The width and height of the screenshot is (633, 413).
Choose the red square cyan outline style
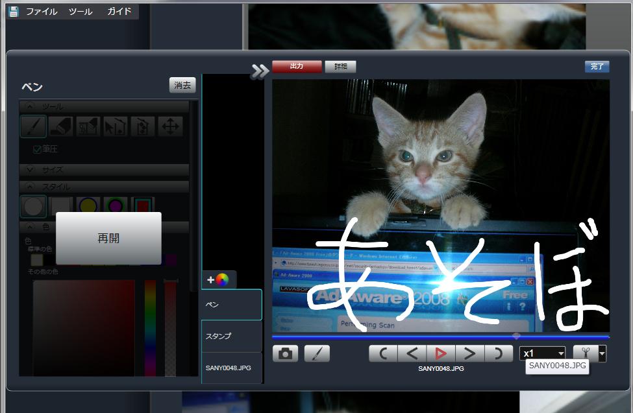click(143, 205)
